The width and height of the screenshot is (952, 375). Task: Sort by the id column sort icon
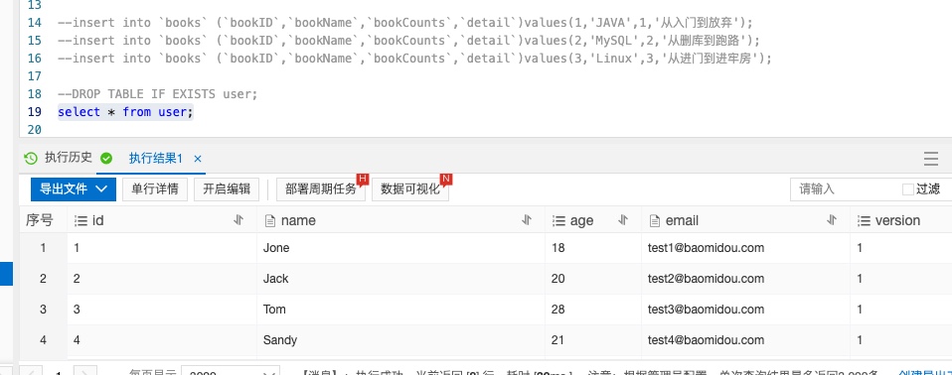coord(238,220)
